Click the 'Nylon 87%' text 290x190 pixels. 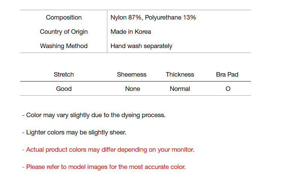127,17
